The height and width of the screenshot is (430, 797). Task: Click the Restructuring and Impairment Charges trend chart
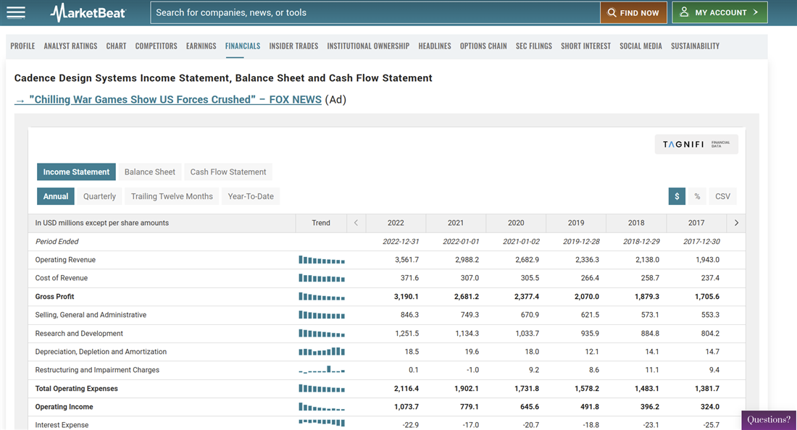click(321, 370)
